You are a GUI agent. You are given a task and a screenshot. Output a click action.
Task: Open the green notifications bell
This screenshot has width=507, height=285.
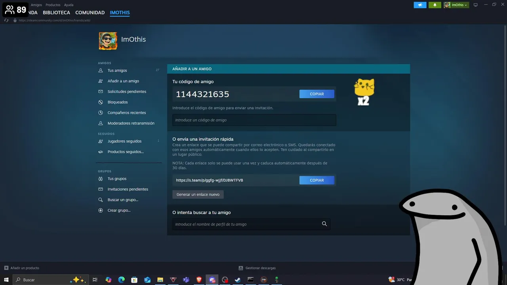point(435,5)
